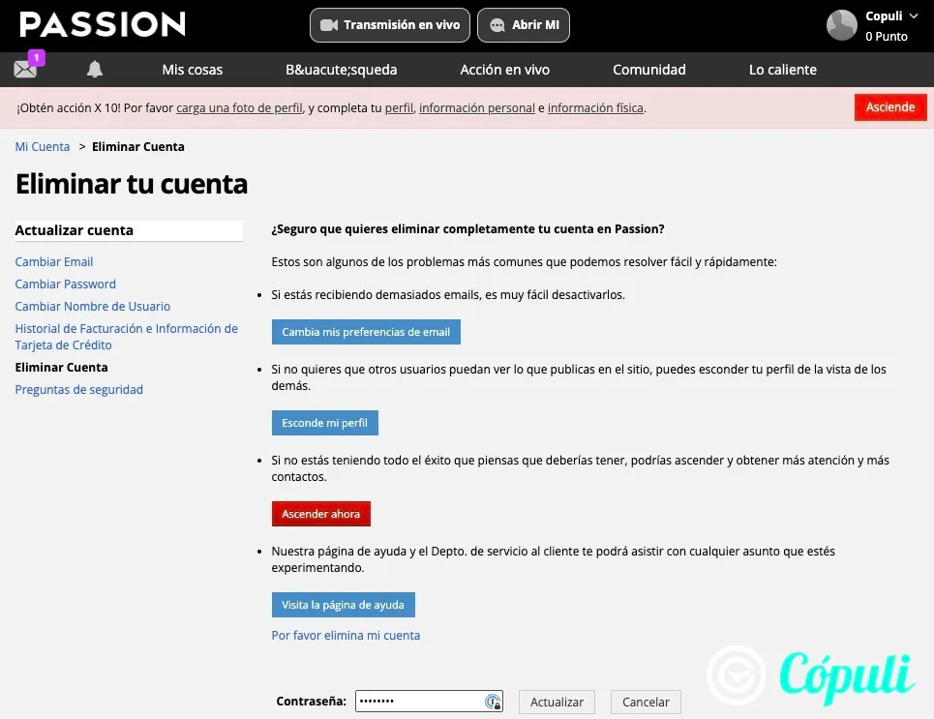Viewport: 934px width, 719px height.
Task: Open the 'información personal' link
Action: coord(477,107)
